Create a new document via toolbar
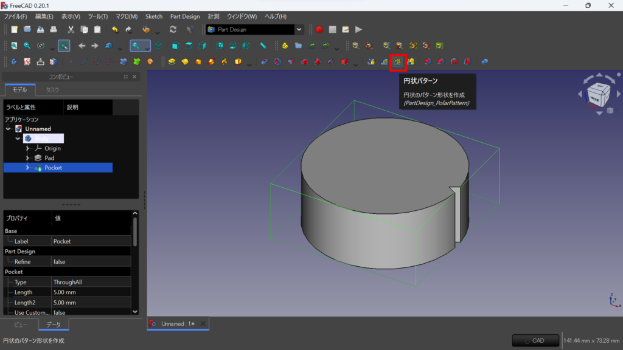Screen dimensions: 623x350 15,29
